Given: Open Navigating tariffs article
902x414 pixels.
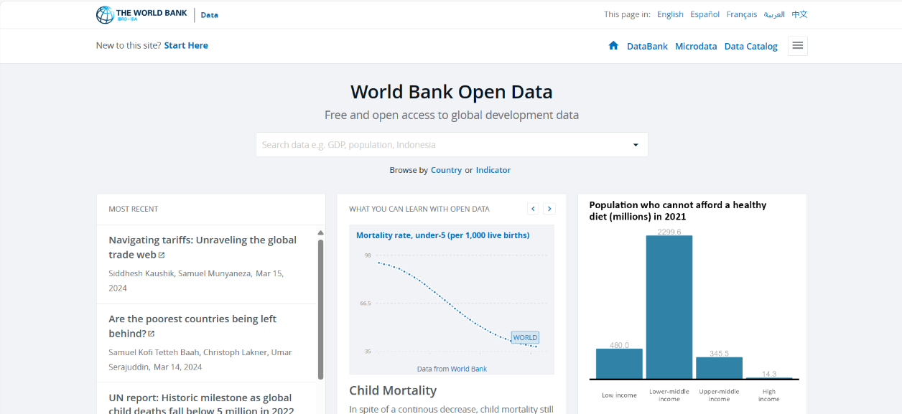Looking at the screenshot, I should pos(203,248).
